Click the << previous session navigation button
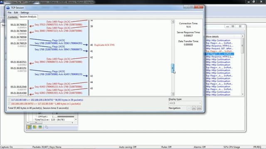Viewport: 266px width, 149px height. [189, 108]
